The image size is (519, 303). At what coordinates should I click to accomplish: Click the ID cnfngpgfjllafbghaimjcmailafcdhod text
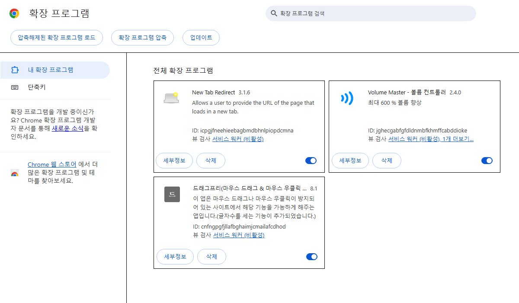(239, 226)
